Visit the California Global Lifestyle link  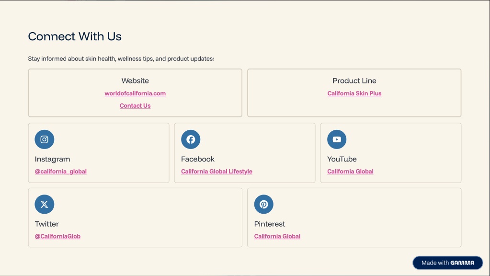click(217, 171)
